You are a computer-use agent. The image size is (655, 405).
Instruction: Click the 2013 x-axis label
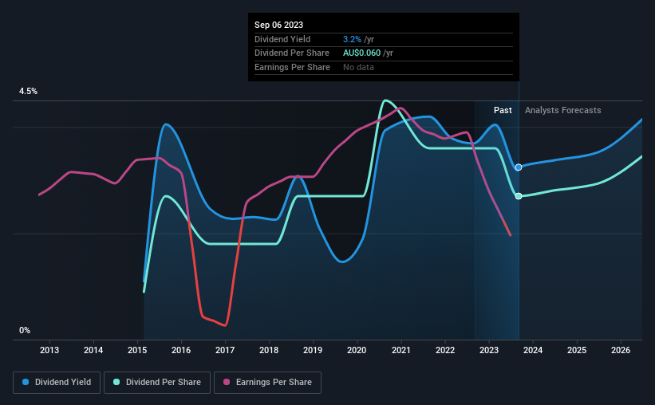click(x=49, y=350)
